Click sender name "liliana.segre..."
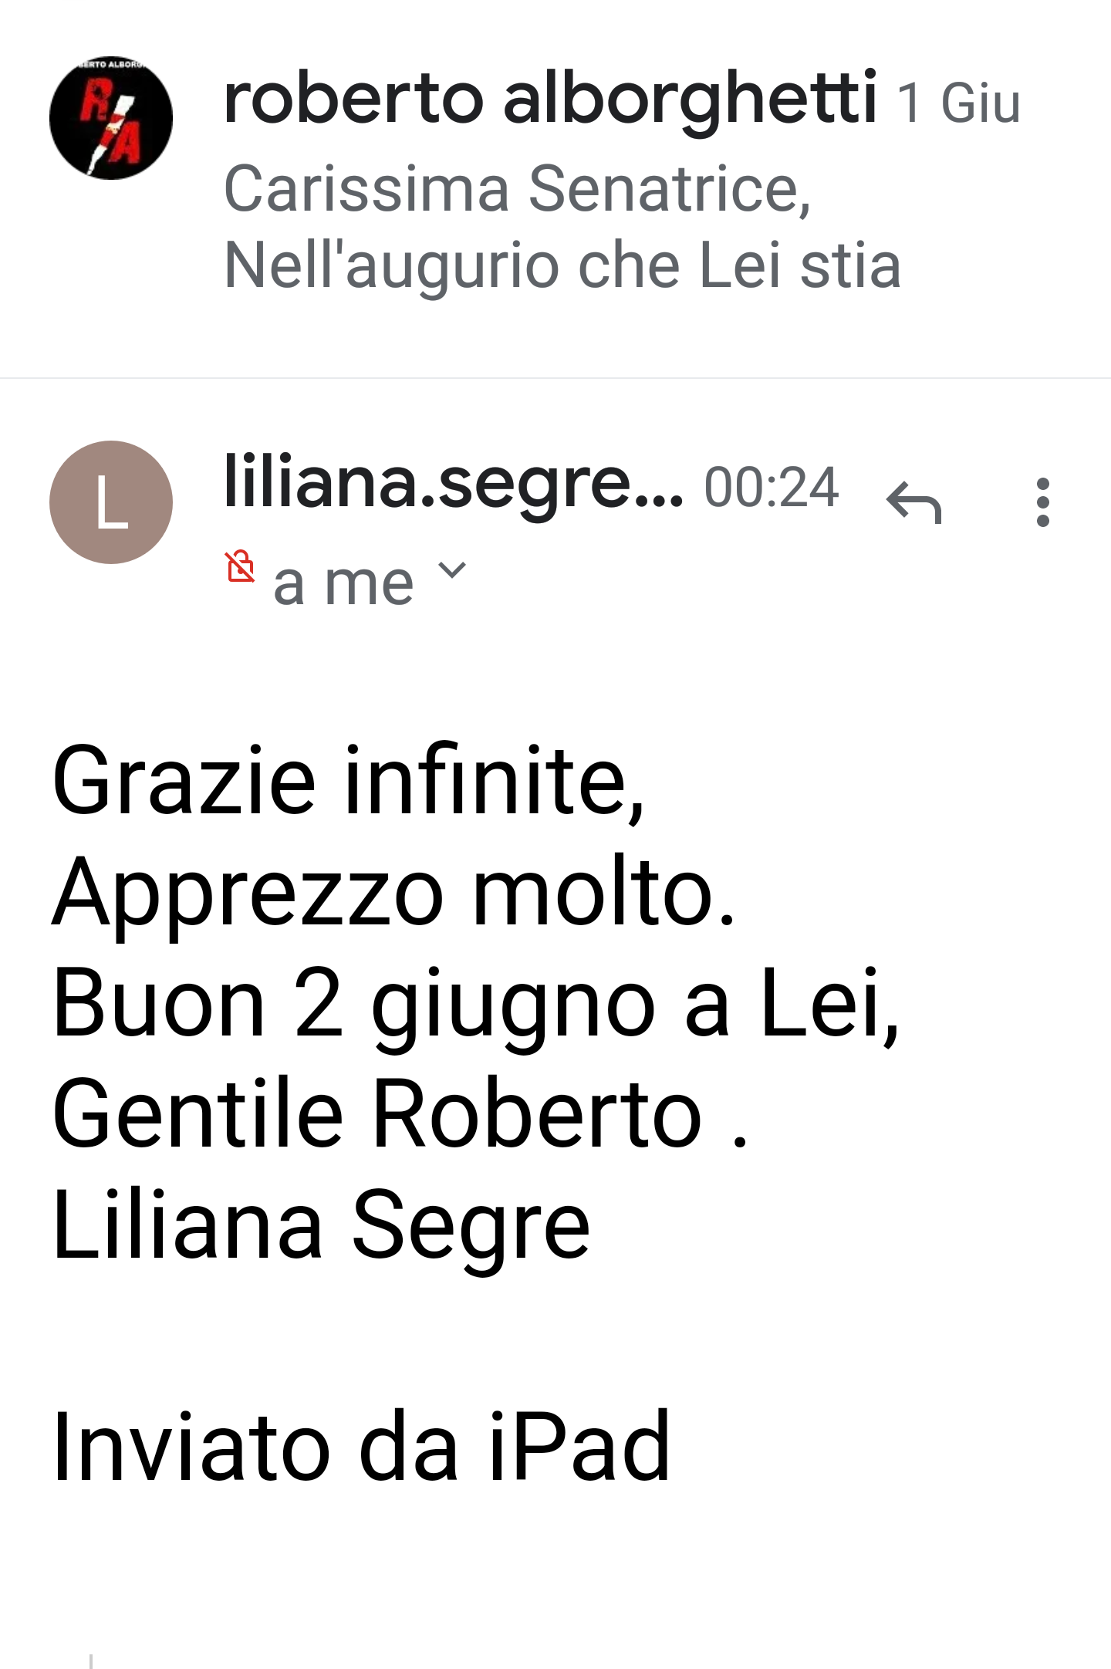 coord(453,482)
